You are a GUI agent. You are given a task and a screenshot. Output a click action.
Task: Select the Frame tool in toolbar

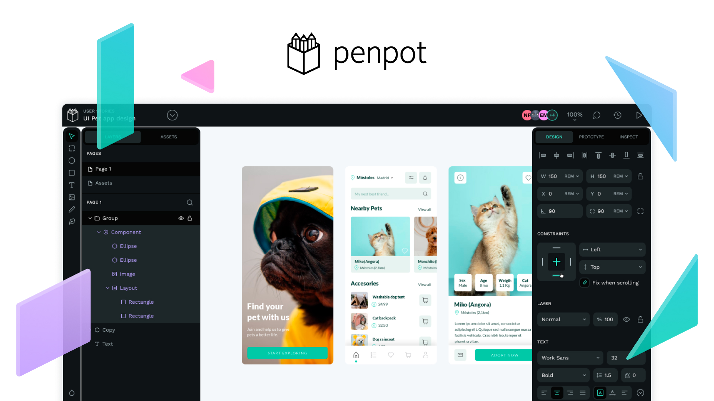[x=71, y=149]
